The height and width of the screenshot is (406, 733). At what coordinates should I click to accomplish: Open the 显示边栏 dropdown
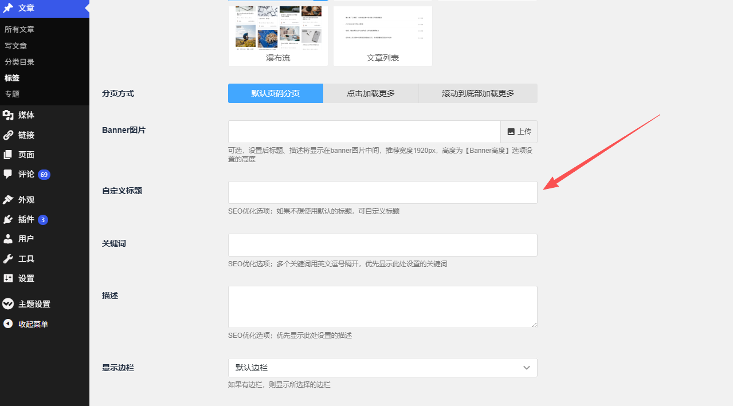(x=383, y=368)
